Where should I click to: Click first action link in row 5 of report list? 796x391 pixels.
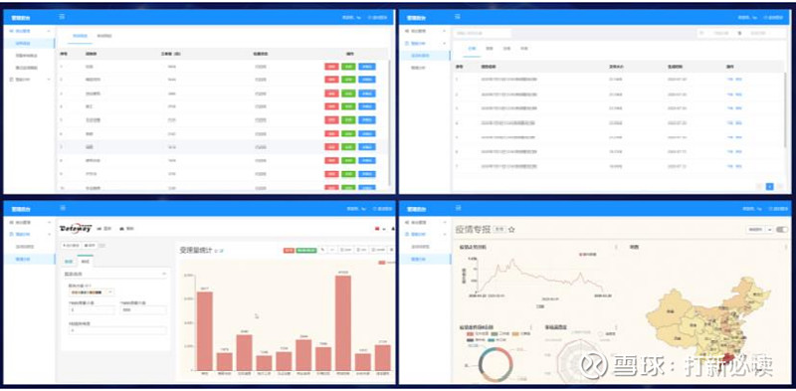(730, 137)
